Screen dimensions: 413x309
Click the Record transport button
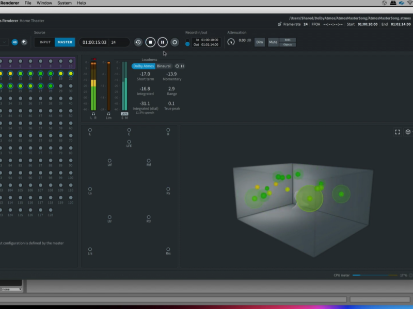click(x=174, y=42)
